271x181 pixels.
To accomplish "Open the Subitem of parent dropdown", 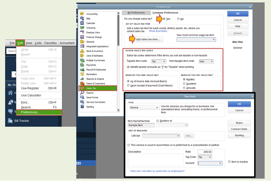I will pos(172,125).
